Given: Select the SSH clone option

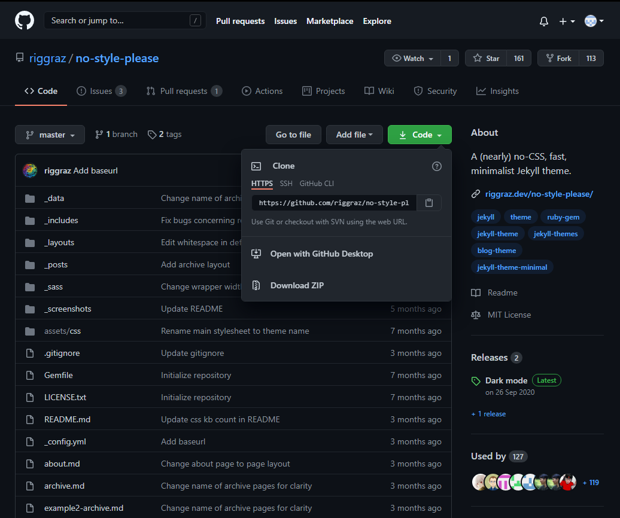Looking at the screenshot, I should point(286,184).
